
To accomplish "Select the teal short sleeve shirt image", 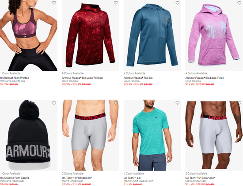I will [152, 135].
